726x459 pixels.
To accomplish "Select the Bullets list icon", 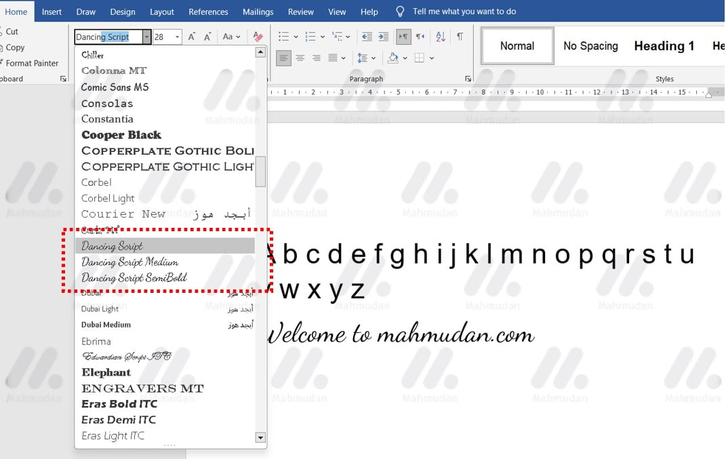I will coord(283,37).
